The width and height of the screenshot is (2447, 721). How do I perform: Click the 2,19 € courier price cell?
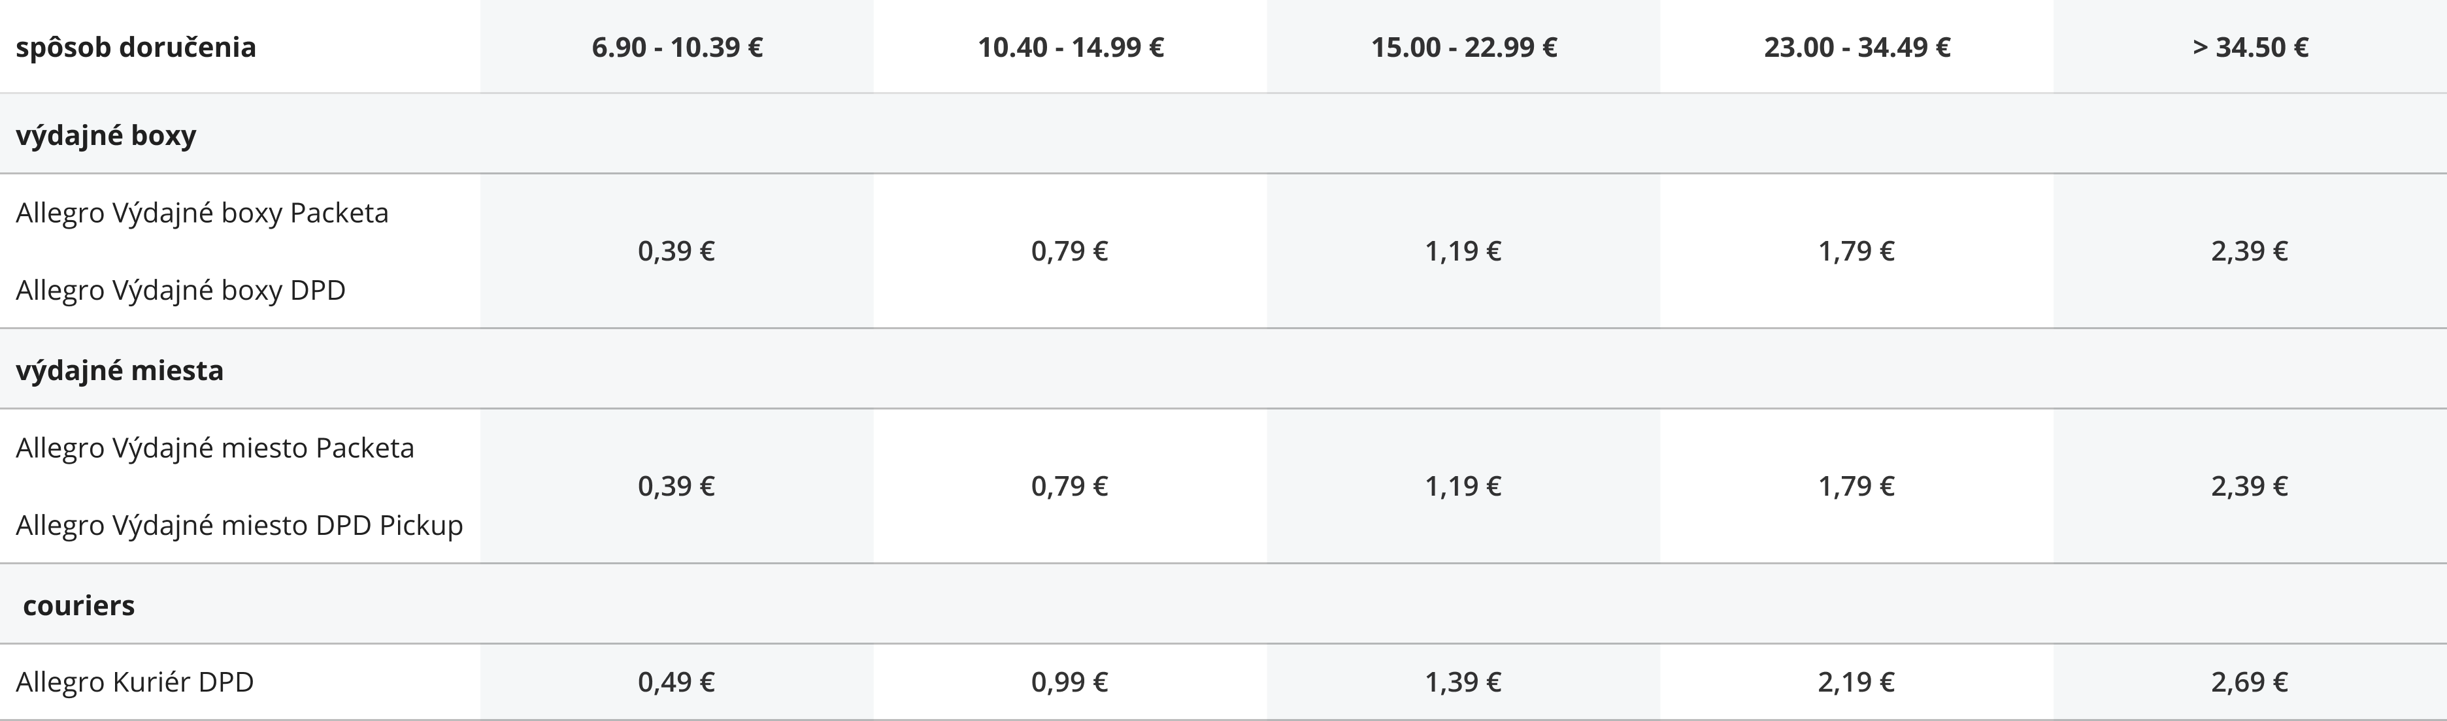[1856, 682]
